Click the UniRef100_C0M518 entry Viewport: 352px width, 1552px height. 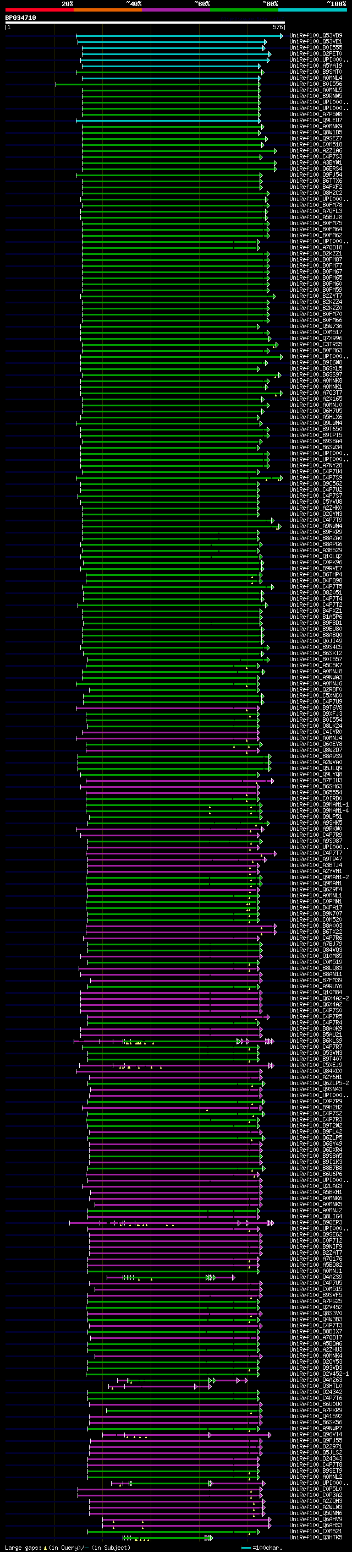316,145
